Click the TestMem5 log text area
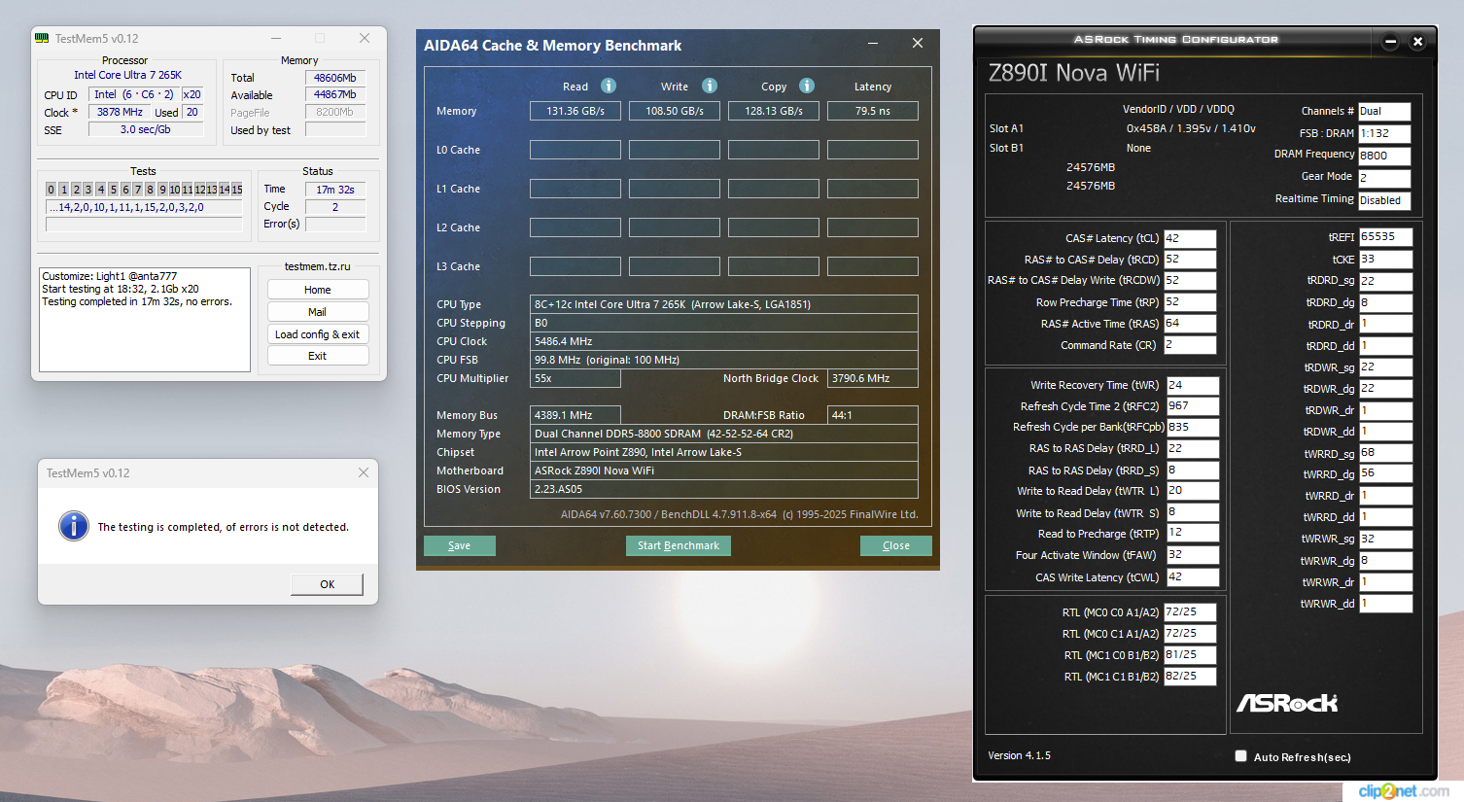 (145, 320)
